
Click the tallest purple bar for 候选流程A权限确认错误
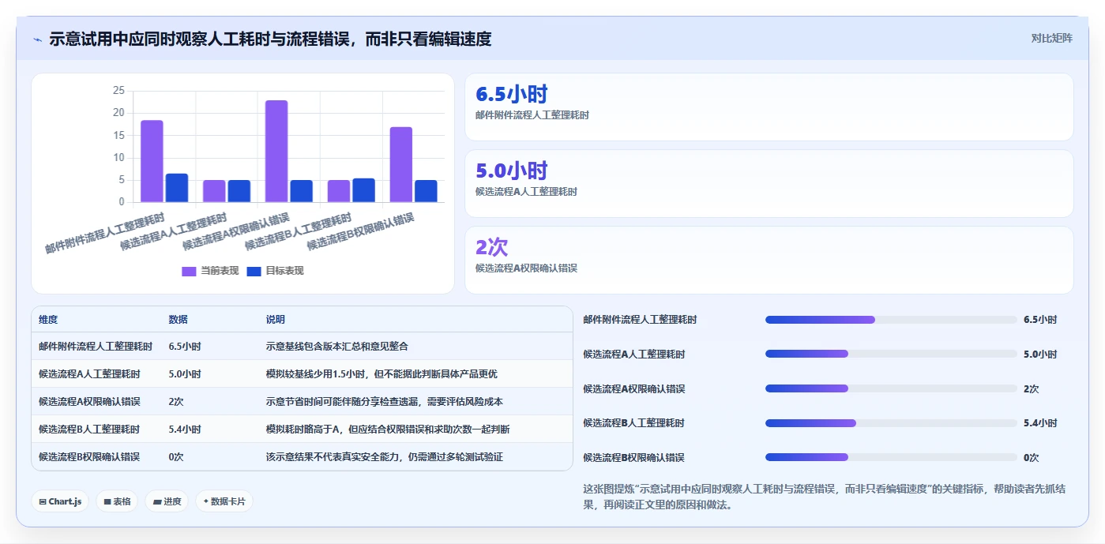(276, 151)
